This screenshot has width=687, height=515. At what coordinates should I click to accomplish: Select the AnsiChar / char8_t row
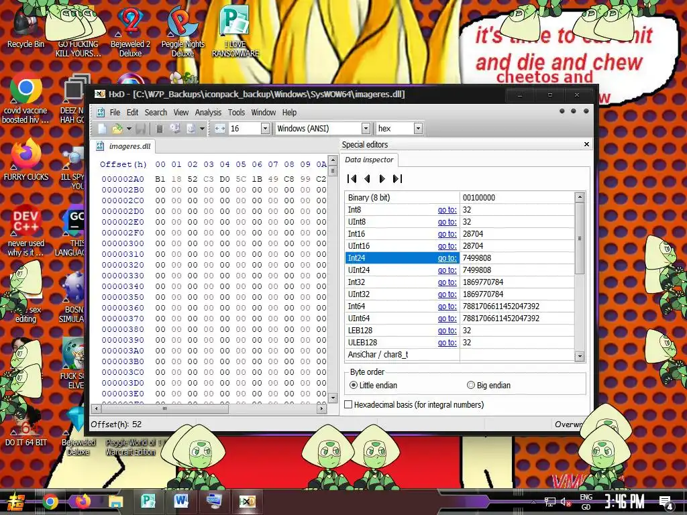(x=460, y=355)
